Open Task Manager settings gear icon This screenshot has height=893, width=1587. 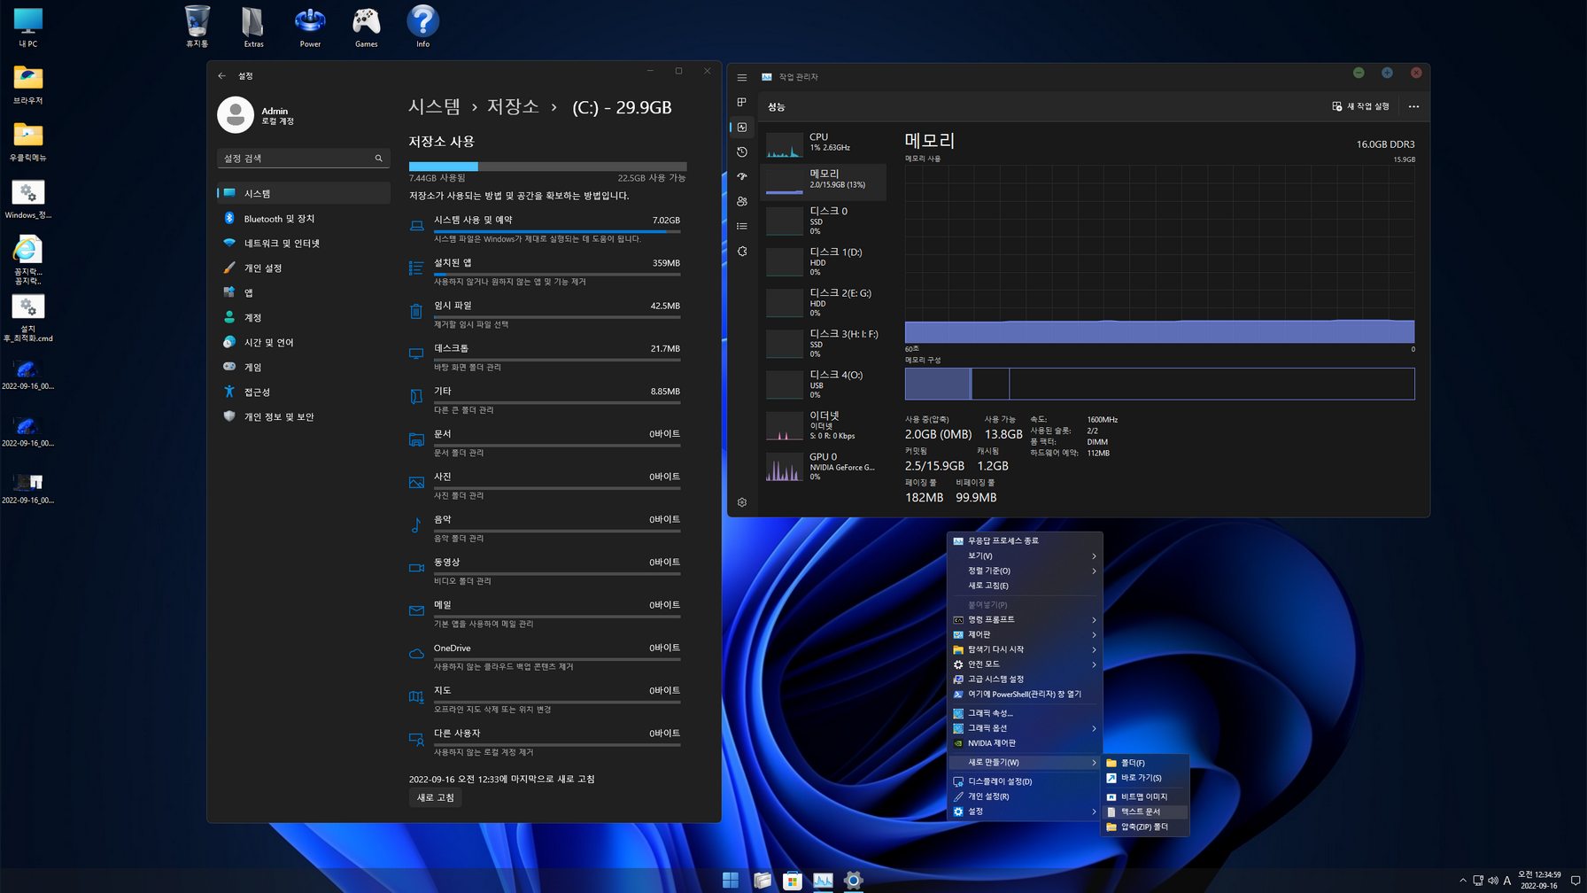tap(742, 502)
